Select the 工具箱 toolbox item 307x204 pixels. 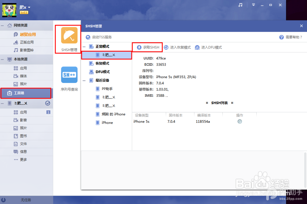(26, 93)
